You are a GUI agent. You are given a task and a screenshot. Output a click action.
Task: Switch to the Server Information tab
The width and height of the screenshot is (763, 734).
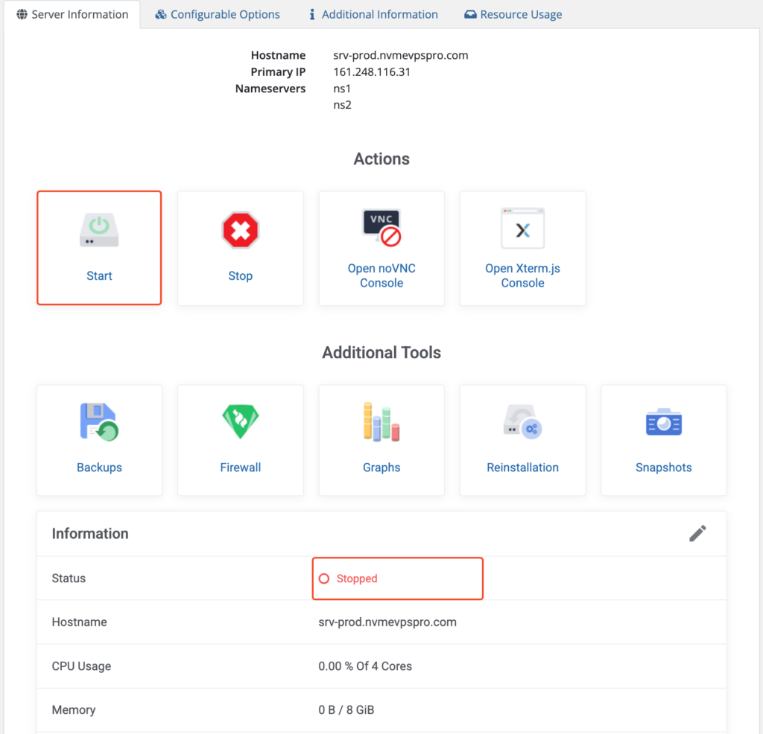(72, 14)
